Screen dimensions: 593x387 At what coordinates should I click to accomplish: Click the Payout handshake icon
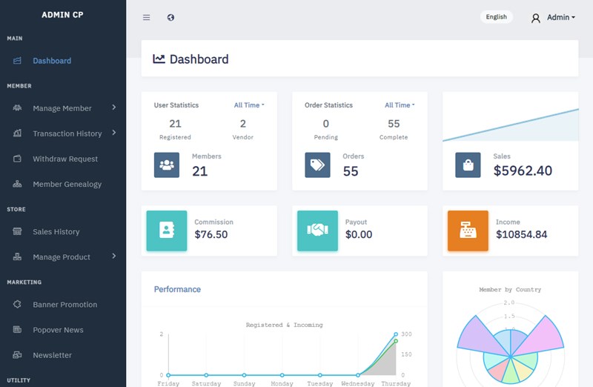tap(318, 231)
